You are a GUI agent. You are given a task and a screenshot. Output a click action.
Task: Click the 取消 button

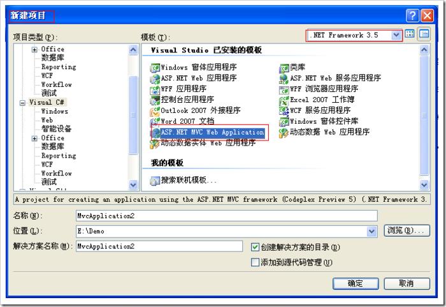click(x=406, y=283)
